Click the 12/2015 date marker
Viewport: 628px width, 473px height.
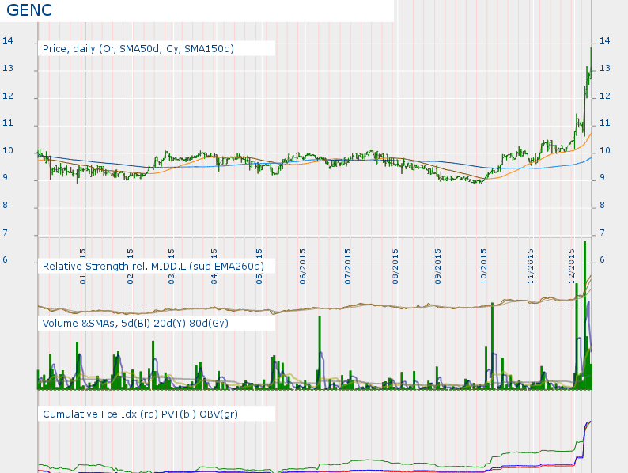573,267
